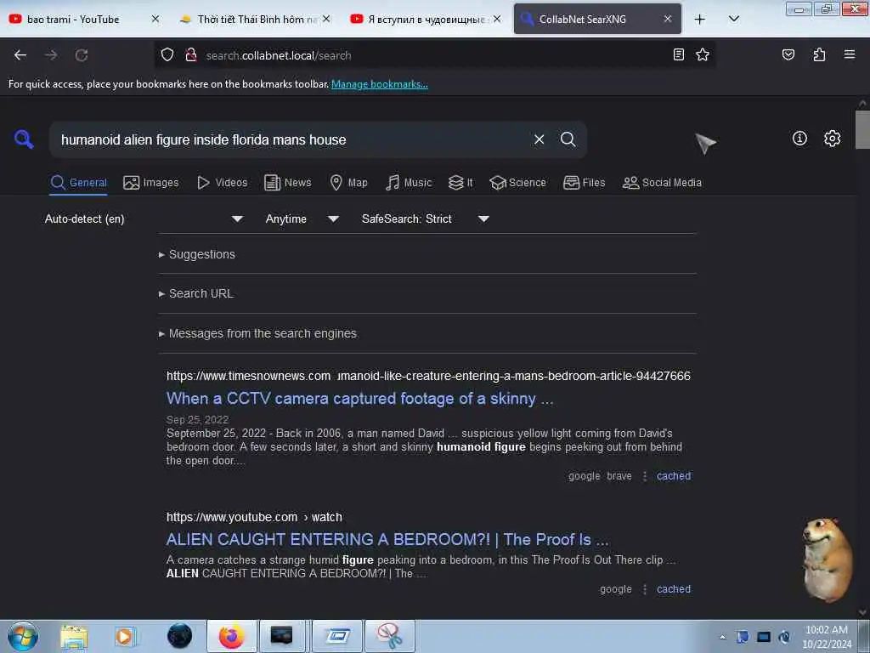Open the Windows Start button
The height and width of the screenshot is (653, 870).
coord(23,636)
